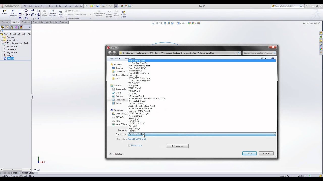Viewport: 323px width, 181px height.
Task: Open the Edit menu
Action: click(x=31, y=6)
